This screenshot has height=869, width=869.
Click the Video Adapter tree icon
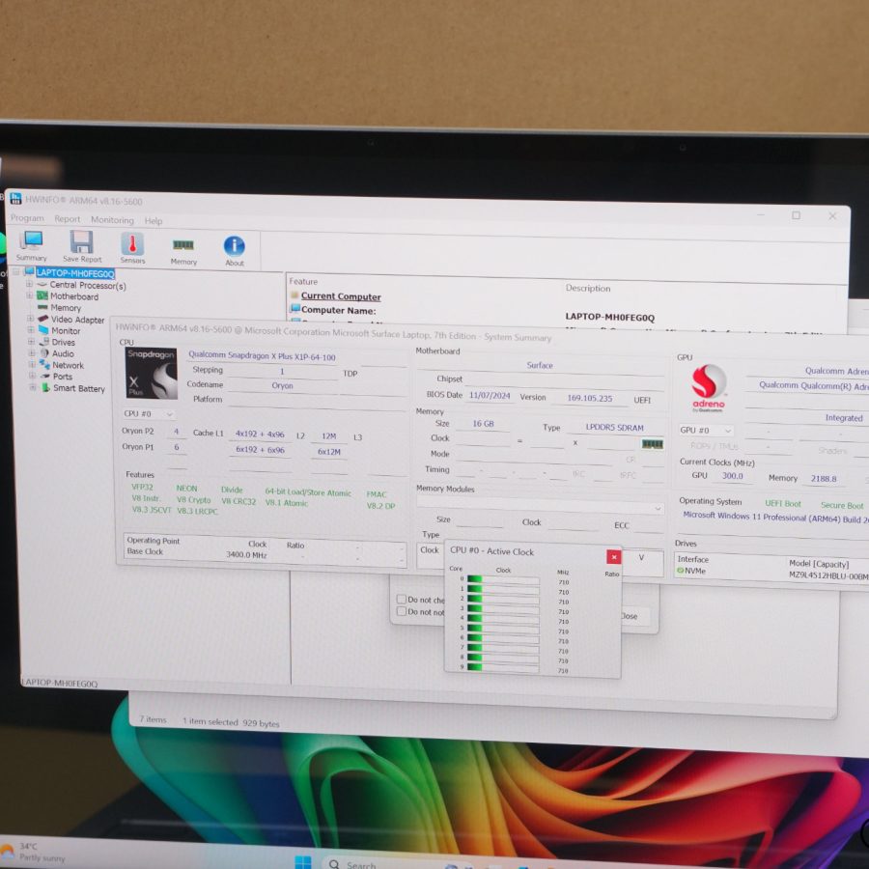click(x=43, y=319)
